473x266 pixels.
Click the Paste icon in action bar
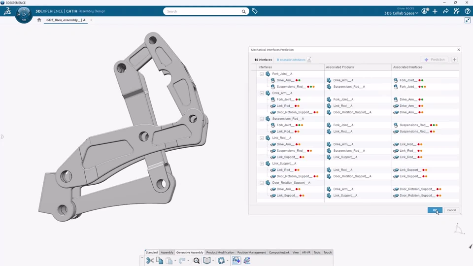pyautogui.click(x=169, y=261)
